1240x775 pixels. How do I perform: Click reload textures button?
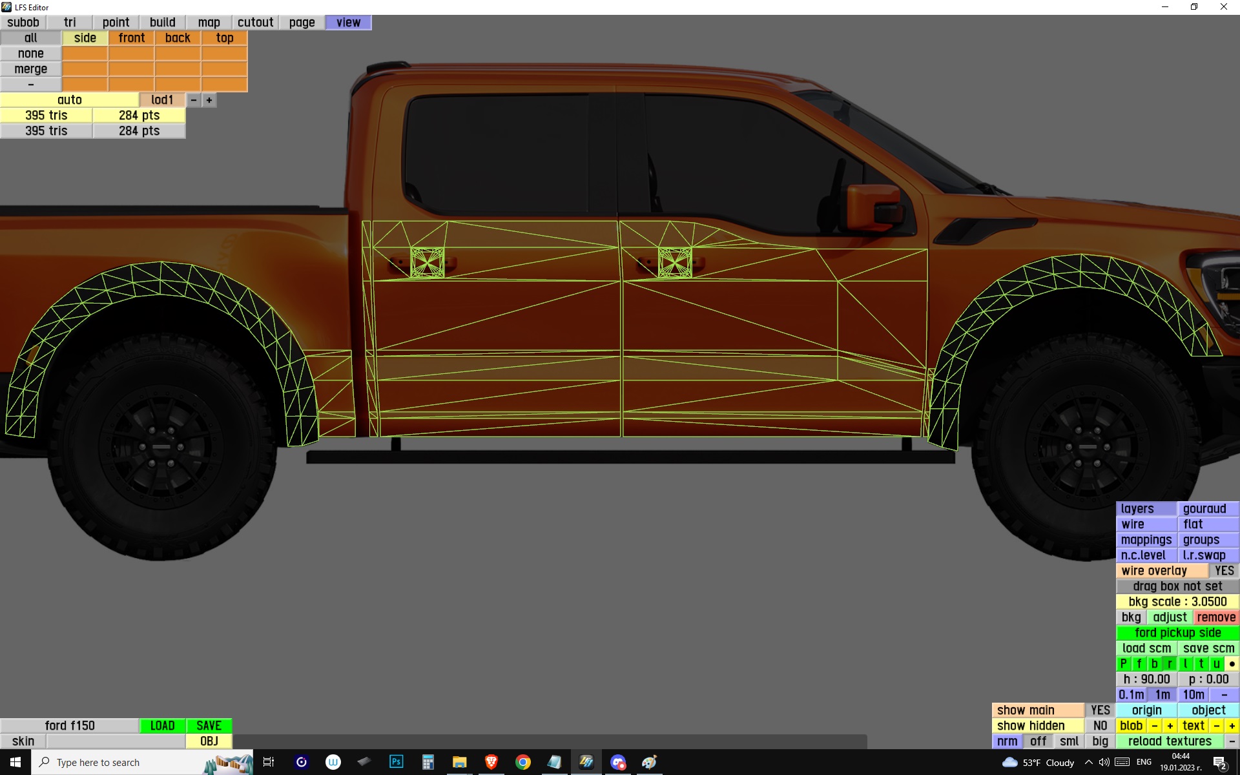1170,741
